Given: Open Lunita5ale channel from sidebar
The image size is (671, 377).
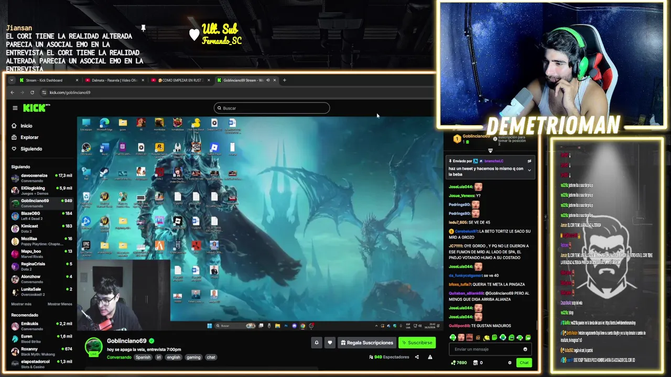Looking at the screenshot, I should [x=41, y=291].
